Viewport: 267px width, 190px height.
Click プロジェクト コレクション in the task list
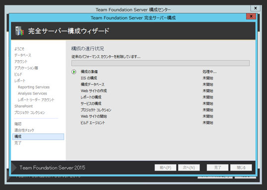pos(96,110)
